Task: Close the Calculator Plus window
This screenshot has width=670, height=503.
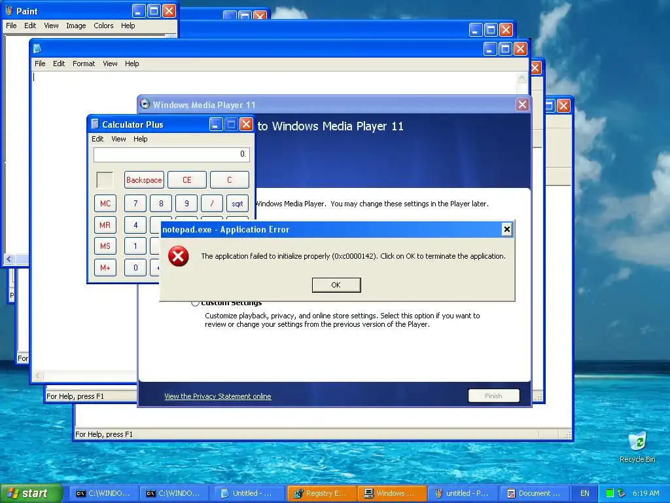Action: pos(246,124)
